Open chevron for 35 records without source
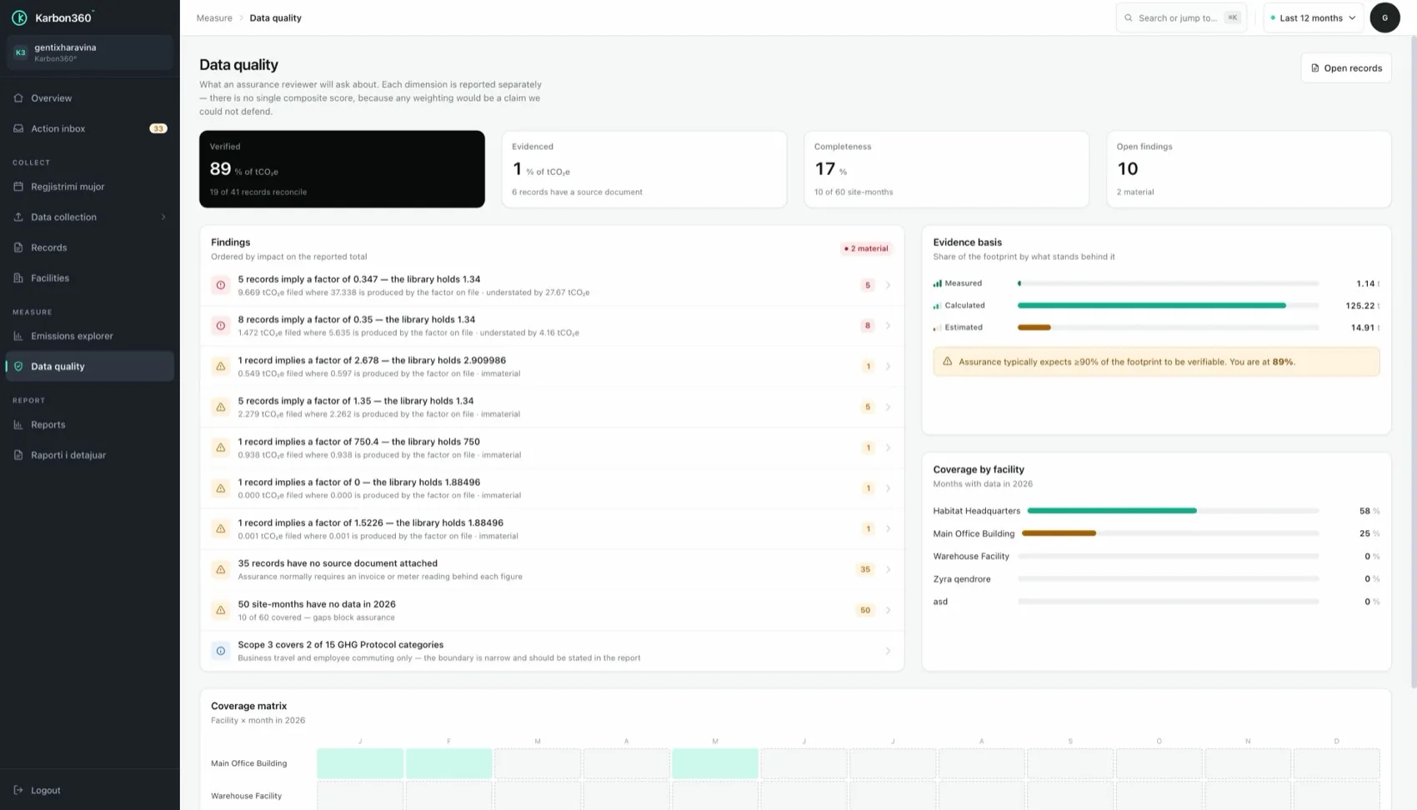The height and width of the screenshot is (810, 1417). pos(888,569)
